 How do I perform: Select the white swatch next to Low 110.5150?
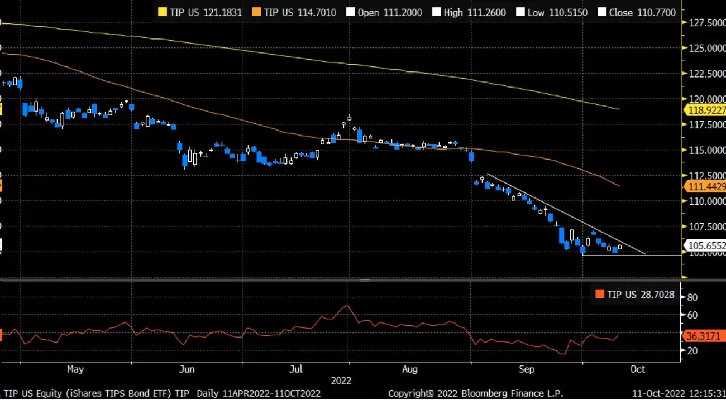click(519, 12)
